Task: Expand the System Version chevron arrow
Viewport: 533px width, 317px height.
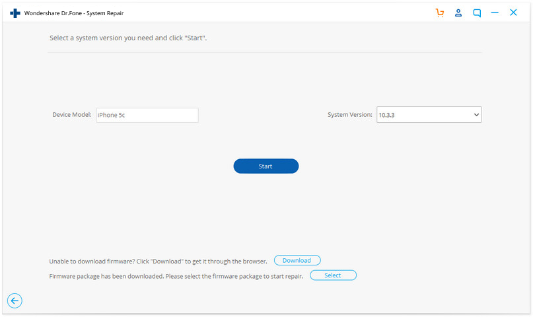Action: click(x=476, y=115)
